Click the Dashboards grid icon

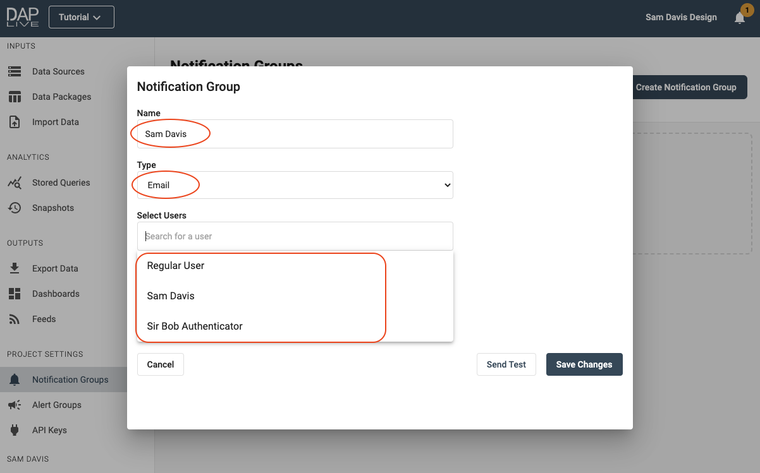tap(15, 294)
